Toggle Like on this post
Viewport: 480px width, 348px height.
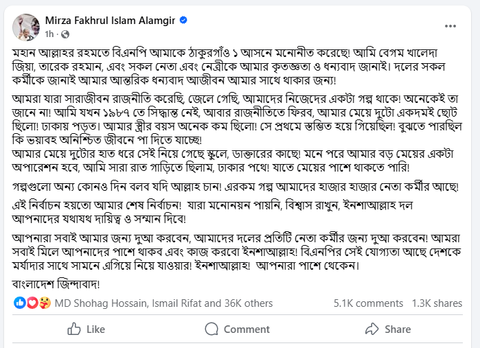coord(87,329)
